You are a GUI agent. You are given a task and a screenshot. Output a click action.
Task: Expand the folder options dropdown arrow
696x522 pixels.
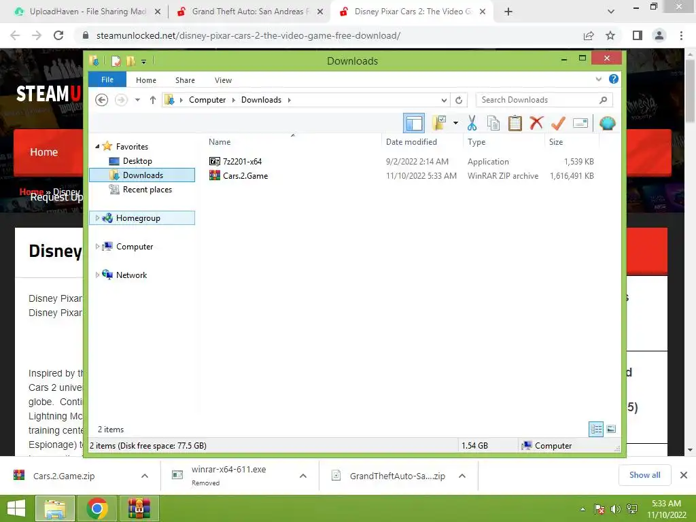click(x=455, y=123)
